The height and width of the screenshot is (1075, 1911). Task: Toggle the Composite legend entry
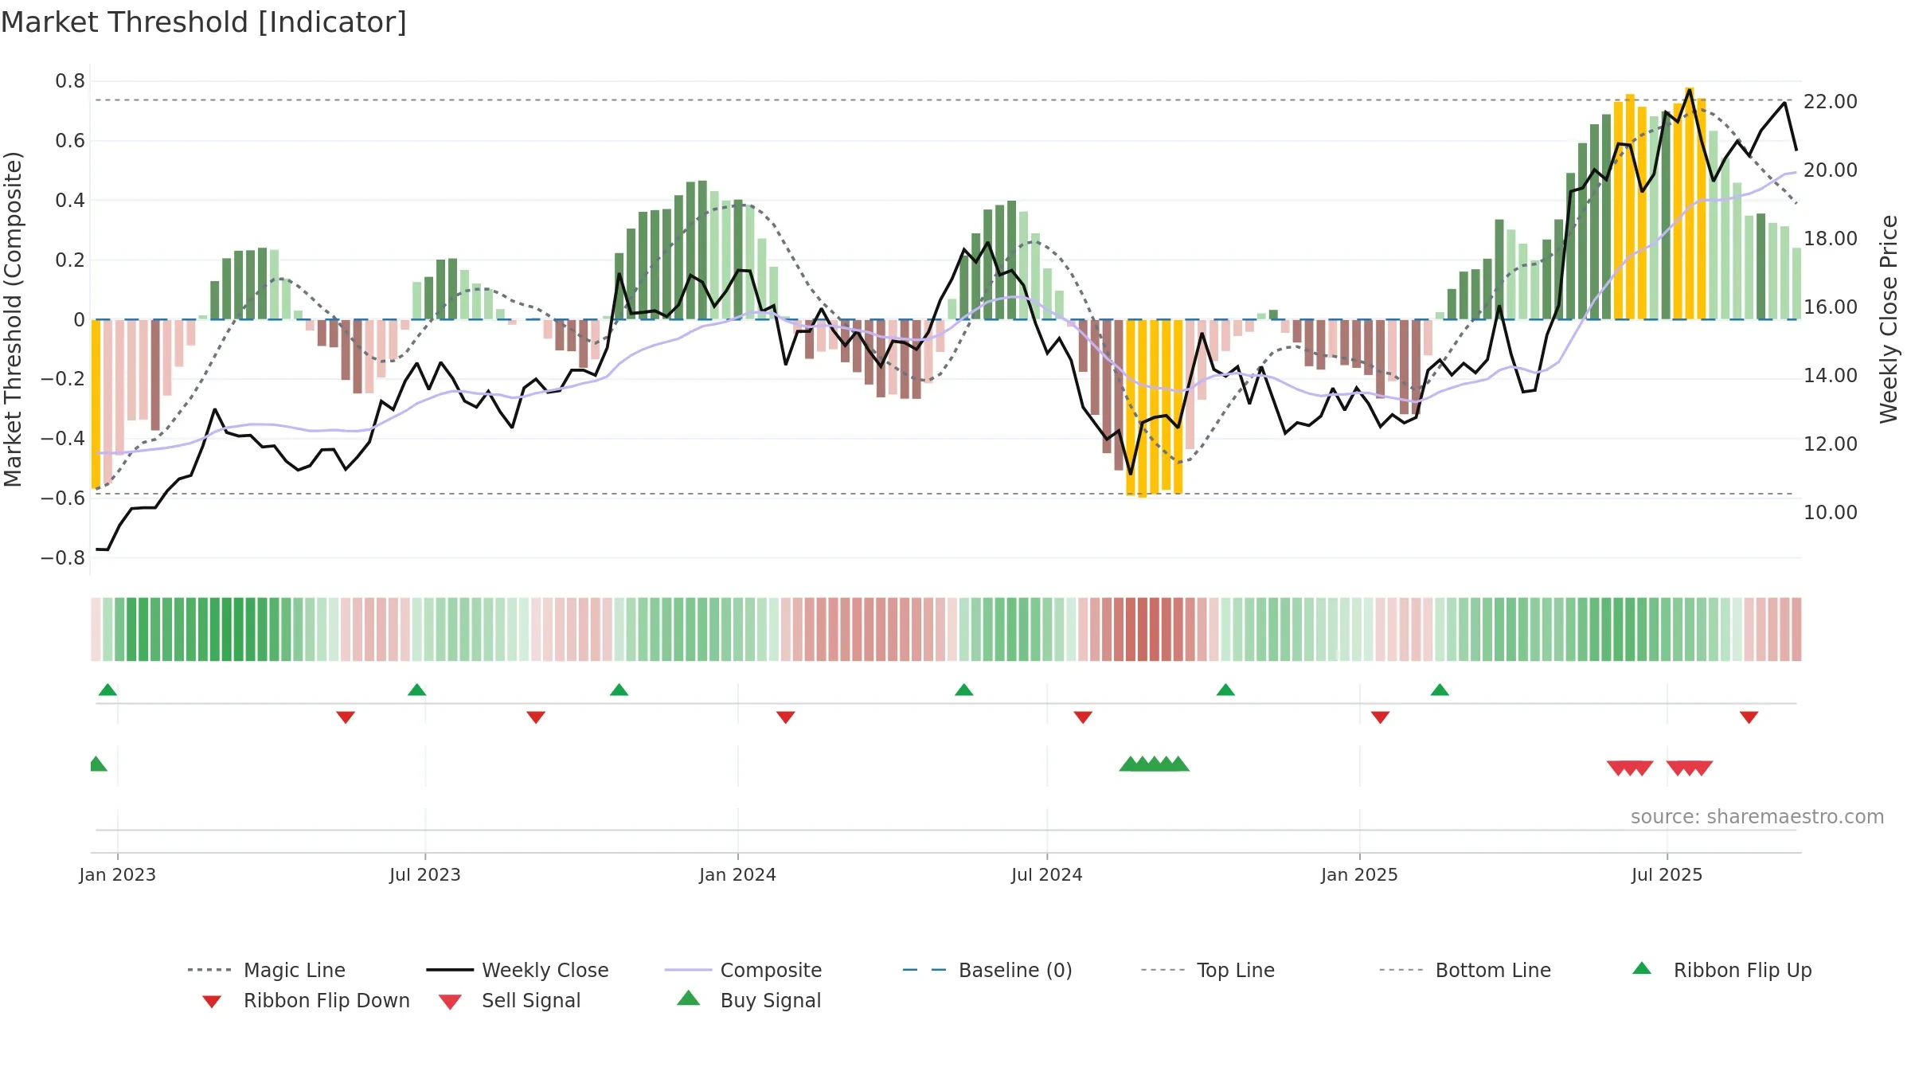point(743,970)
